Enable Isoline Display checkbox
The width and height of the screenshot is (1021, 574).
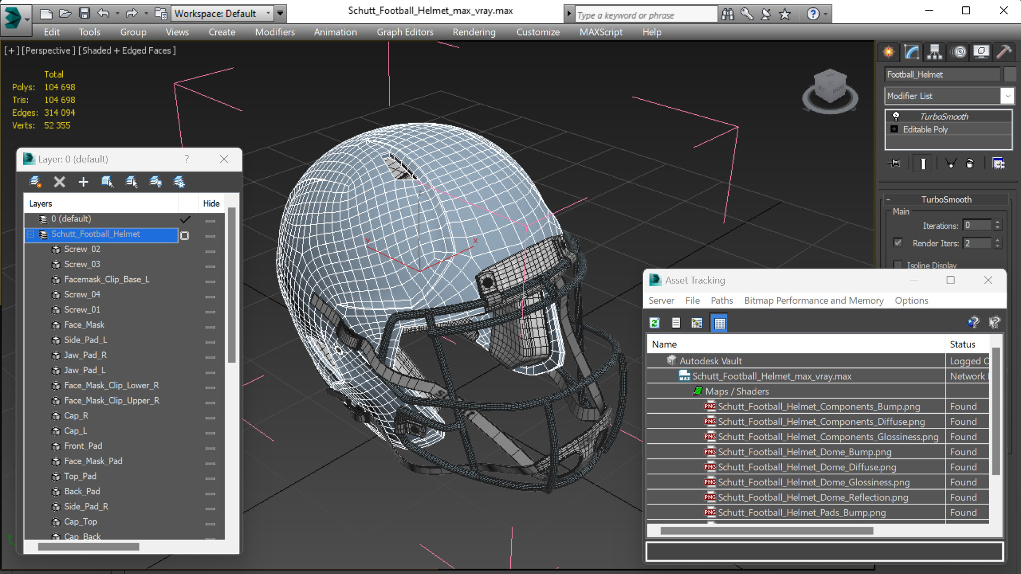point(898,264)
